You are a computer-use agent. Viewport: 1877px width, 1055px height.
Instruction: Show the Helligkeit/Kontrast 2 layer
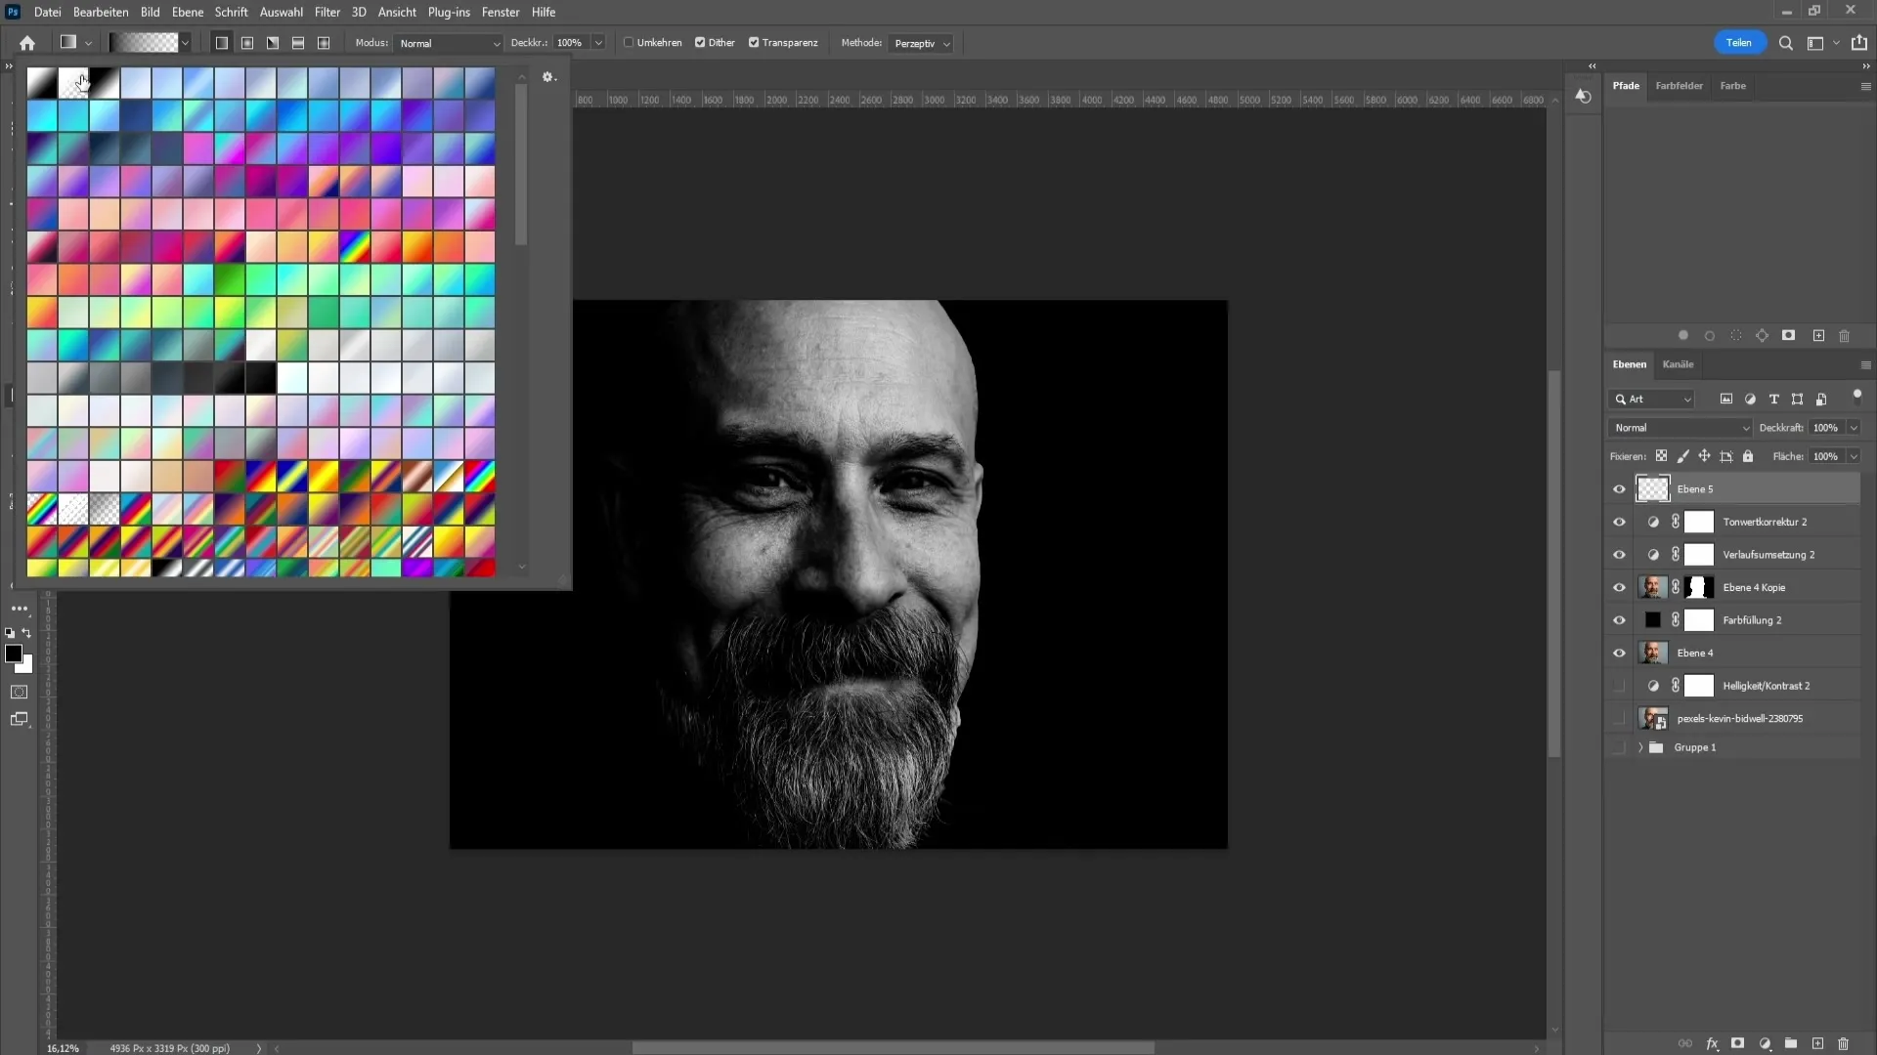1619,686
